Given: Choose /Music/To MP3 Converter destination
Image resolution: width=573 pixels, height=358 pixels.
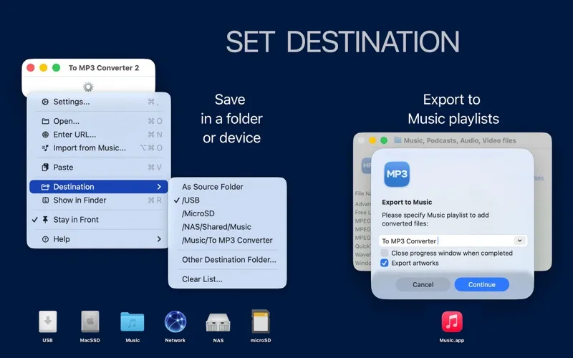Looking at the screenshot, I should point(227,241).
